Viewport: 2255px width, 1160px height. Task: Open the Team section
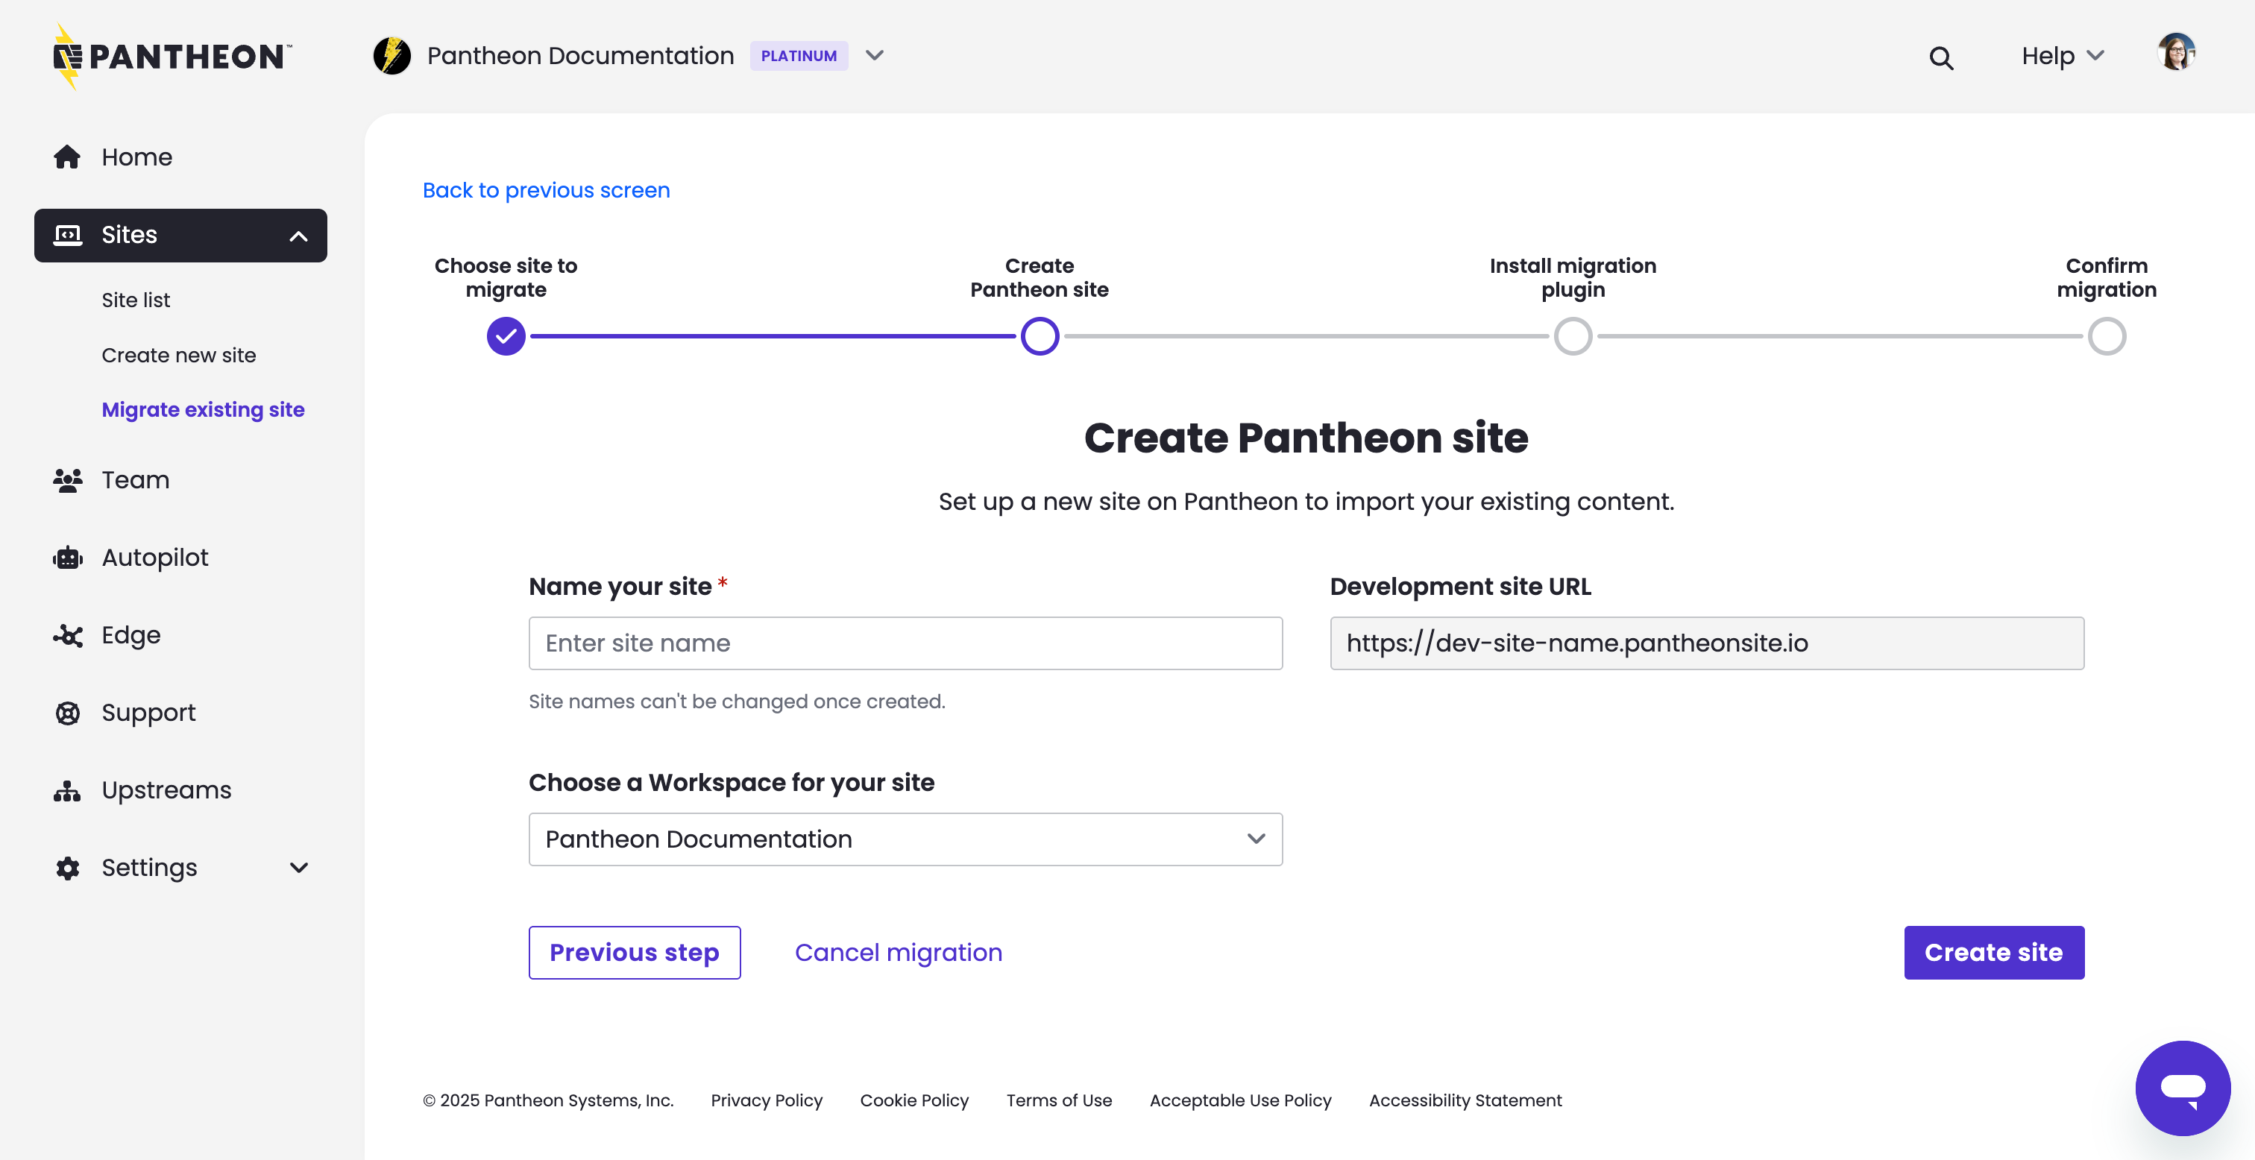pyautogui.click(x=135, y=480)
